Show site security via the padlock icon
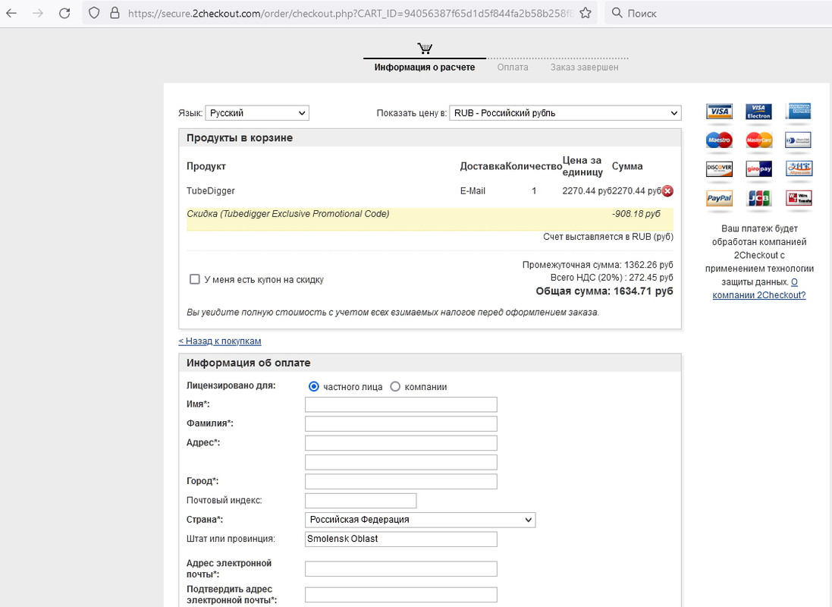This screenshot has width=832, height=607. pos(115,13)
